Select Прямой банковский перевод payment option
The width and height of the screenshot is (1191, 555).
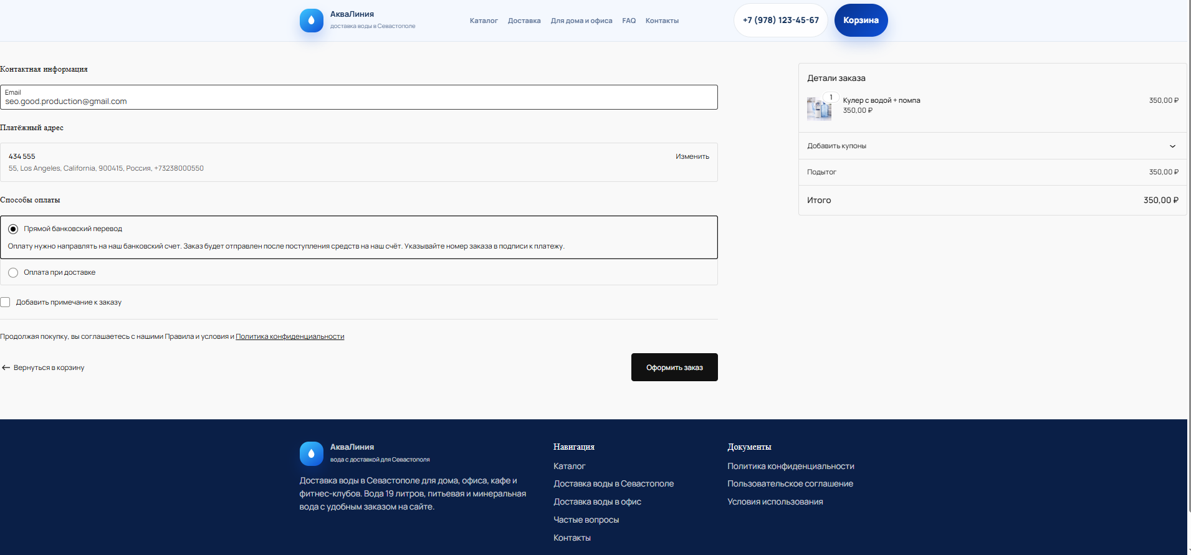(13, 229)
